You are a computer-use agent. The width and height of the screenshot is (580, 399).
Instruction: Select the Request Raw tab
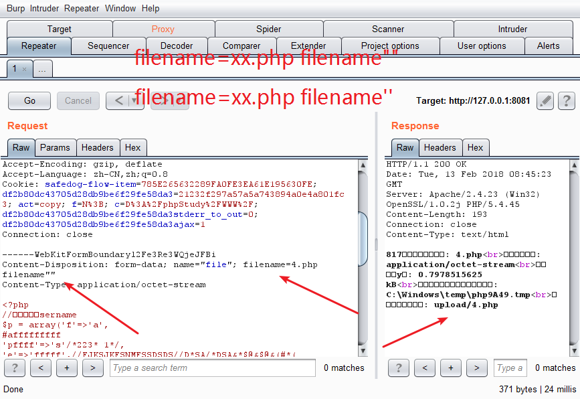click(21, 148)
